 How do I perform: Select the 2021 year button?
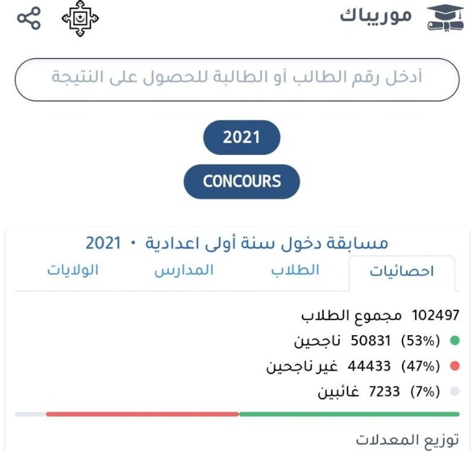point(242,137)
